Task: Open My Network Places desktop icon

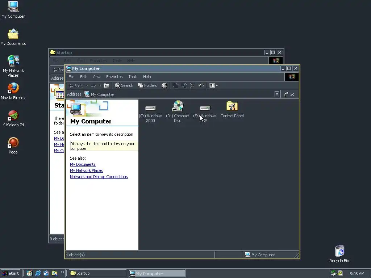Action: (x=13, y=66)
